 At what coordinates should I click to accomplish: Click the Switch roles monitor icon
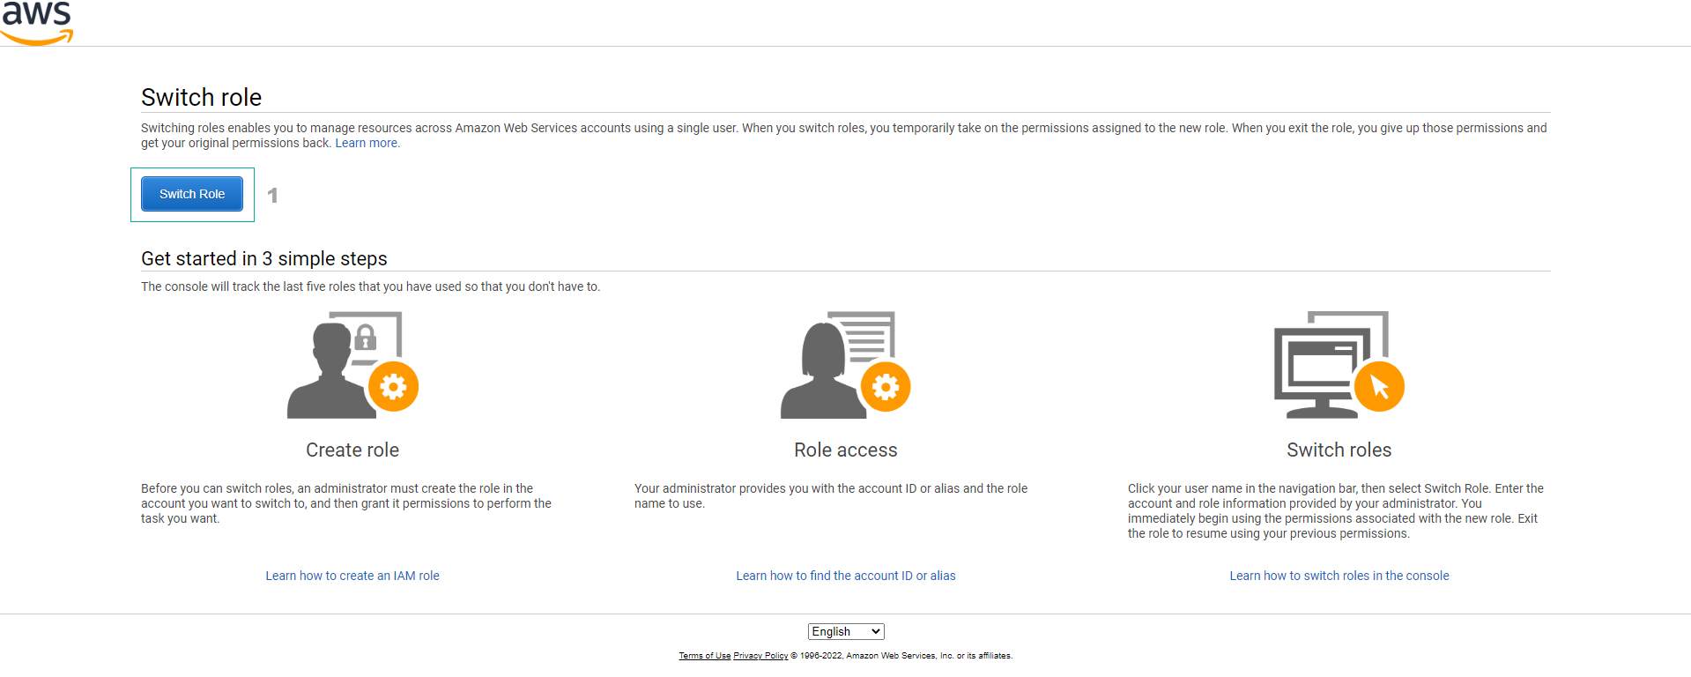click(1339, 364)
